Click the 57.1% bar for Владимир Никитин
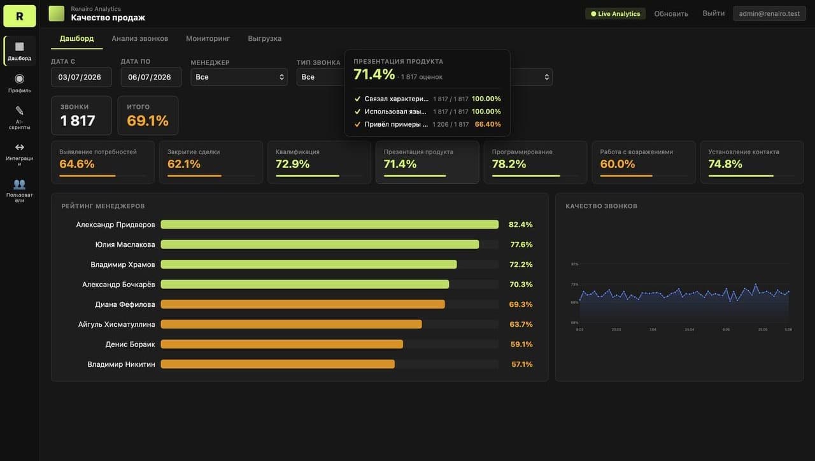 point(278,364)
